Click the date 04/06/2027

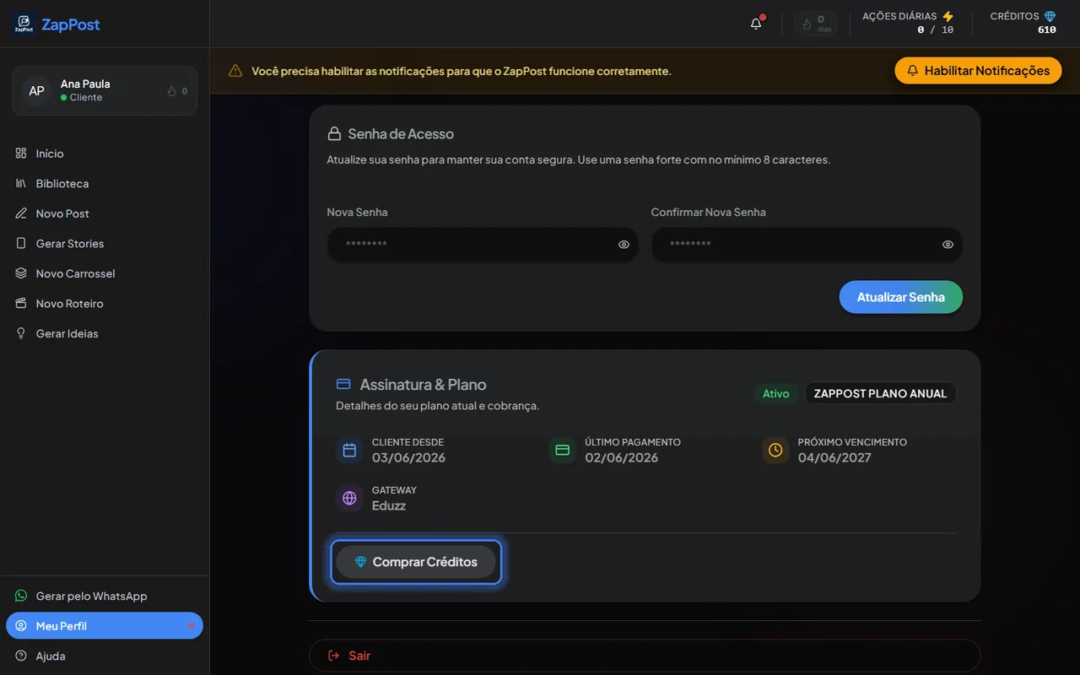pos(834,458)
